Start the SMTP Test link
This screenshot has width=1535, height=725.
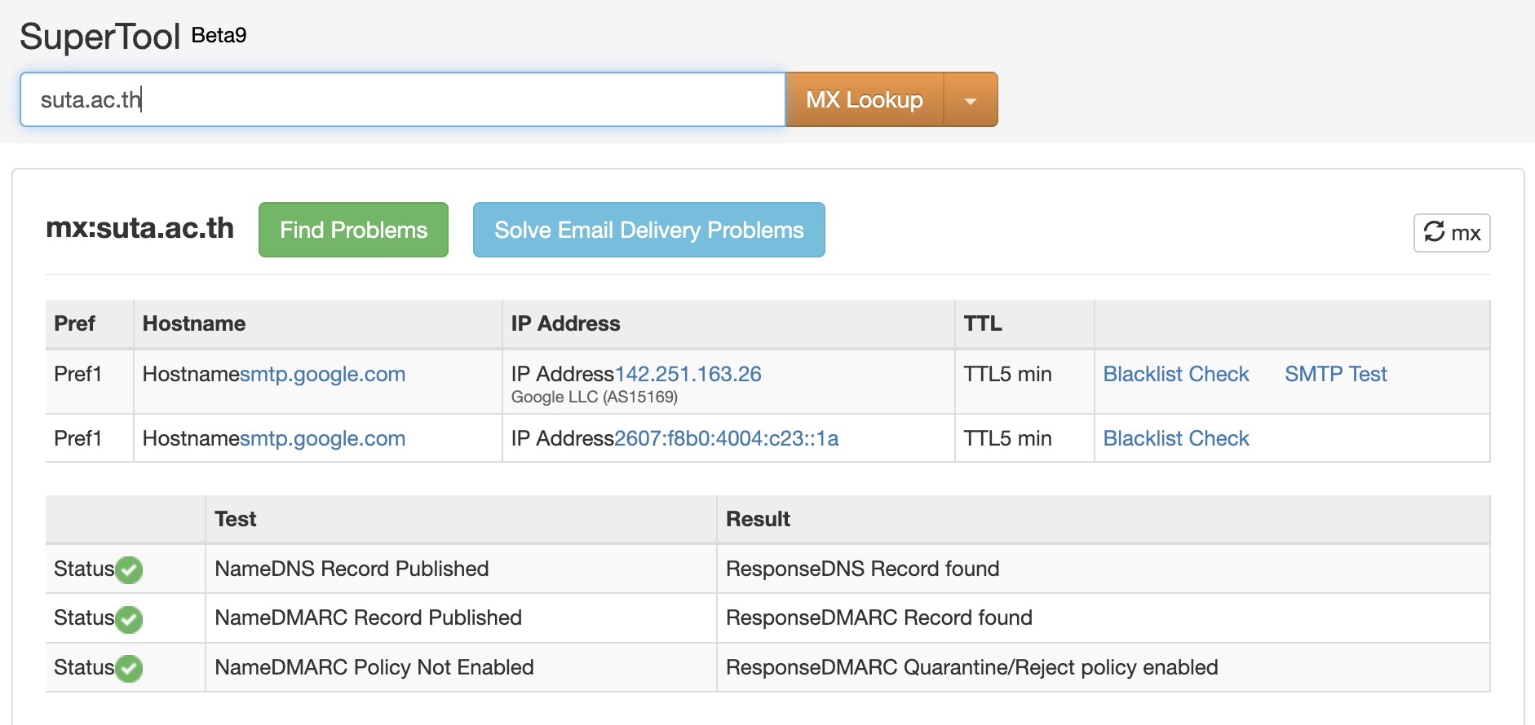(1335, 374)
